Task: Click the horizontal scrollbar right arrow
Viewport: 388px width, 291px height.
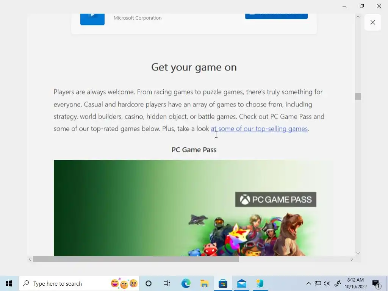Action: [352, 259]
